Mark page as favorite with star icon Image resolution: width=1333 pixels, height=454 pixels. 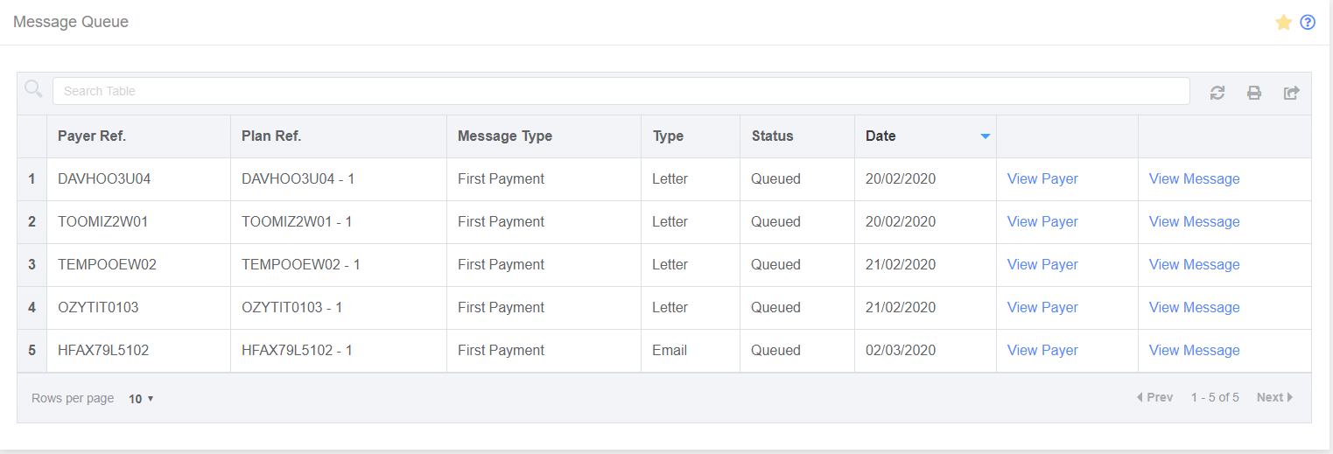[1284, 23]
